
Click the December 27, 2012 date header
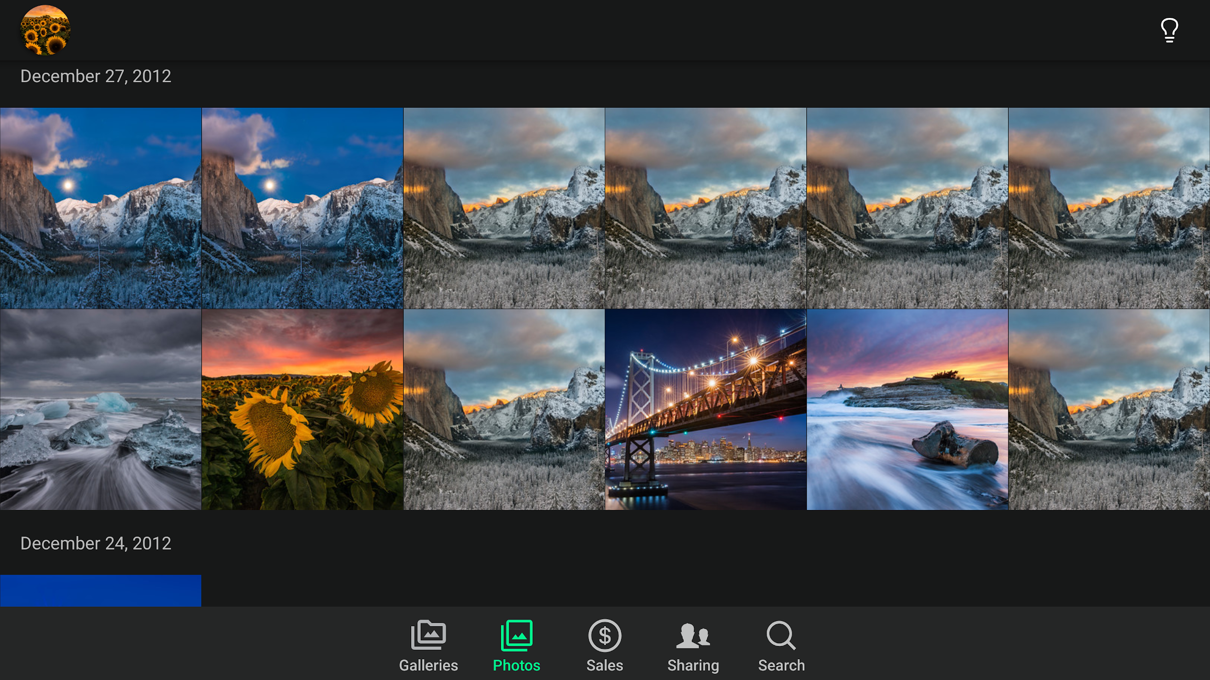[x=96, y=76]
